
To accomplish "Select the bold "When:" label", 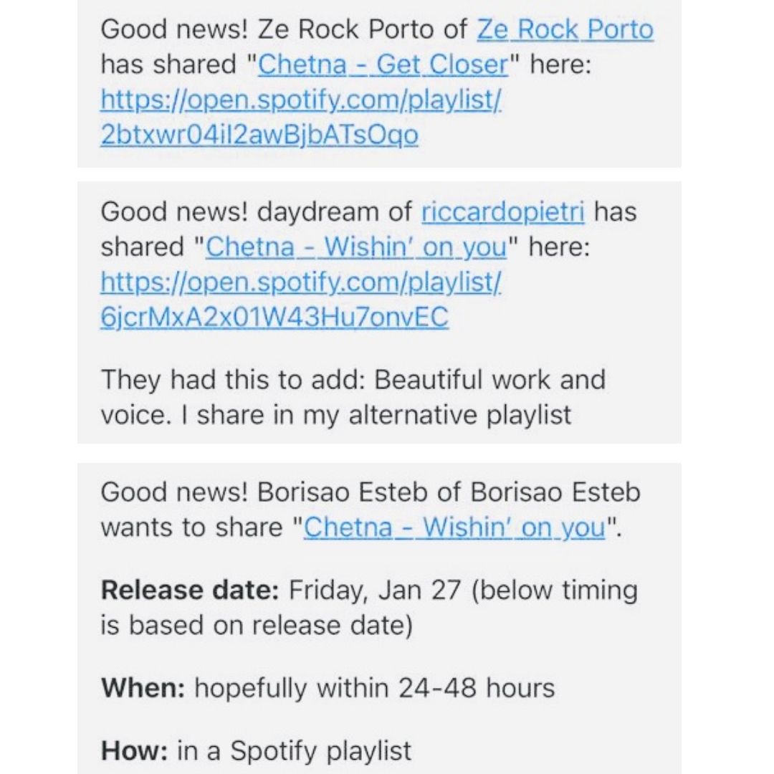I will point(143,687).
